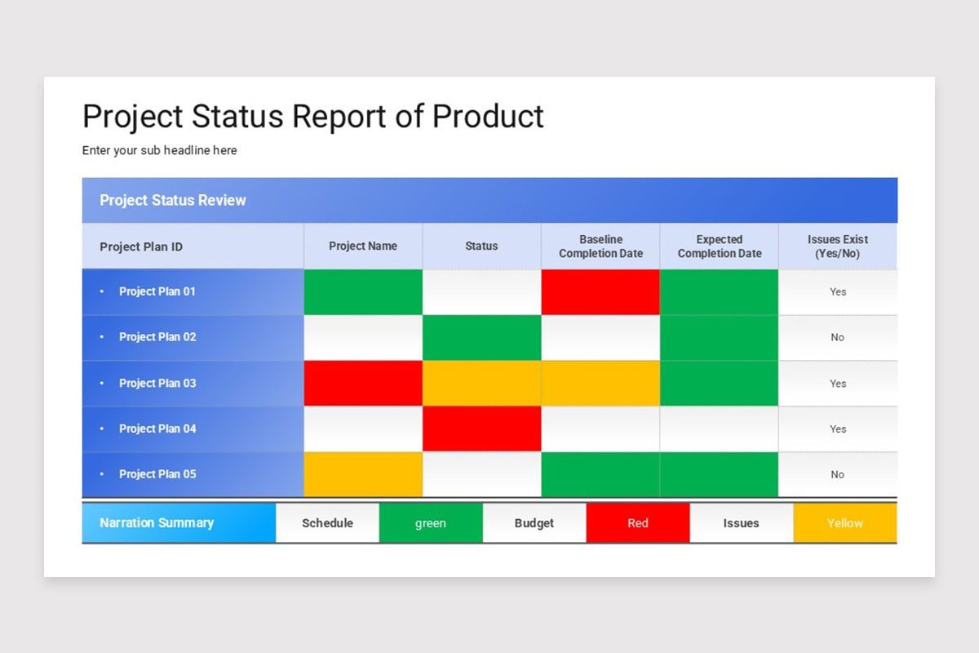Click the Expected Completion Date column header
The width and height of the screenshot is (979, 653).
click(x=719, y=246)
